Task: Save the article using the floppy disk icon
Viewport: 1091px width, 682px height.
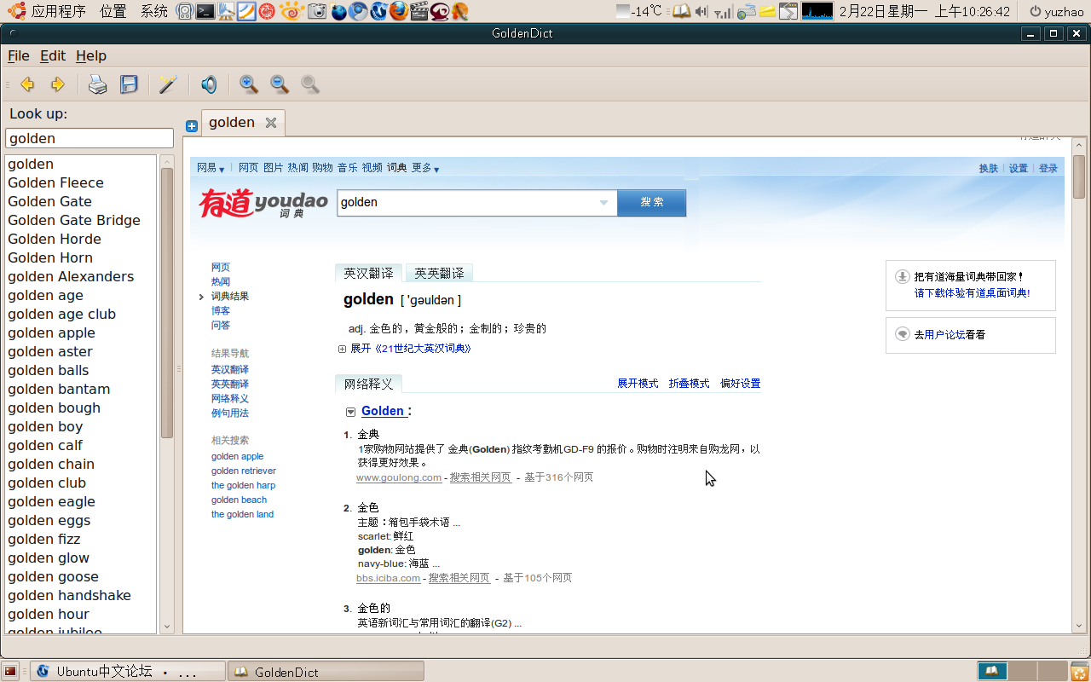Action: tap(129, 84)
